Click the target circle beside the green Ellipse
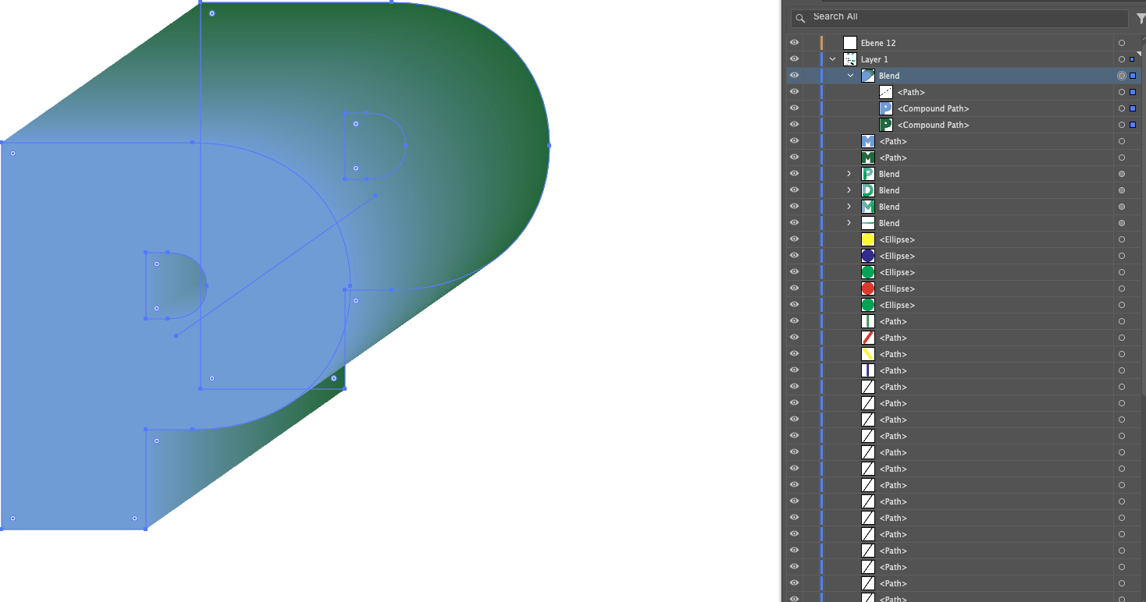This screenshot has height=602, width=1146. point(1122,271)
